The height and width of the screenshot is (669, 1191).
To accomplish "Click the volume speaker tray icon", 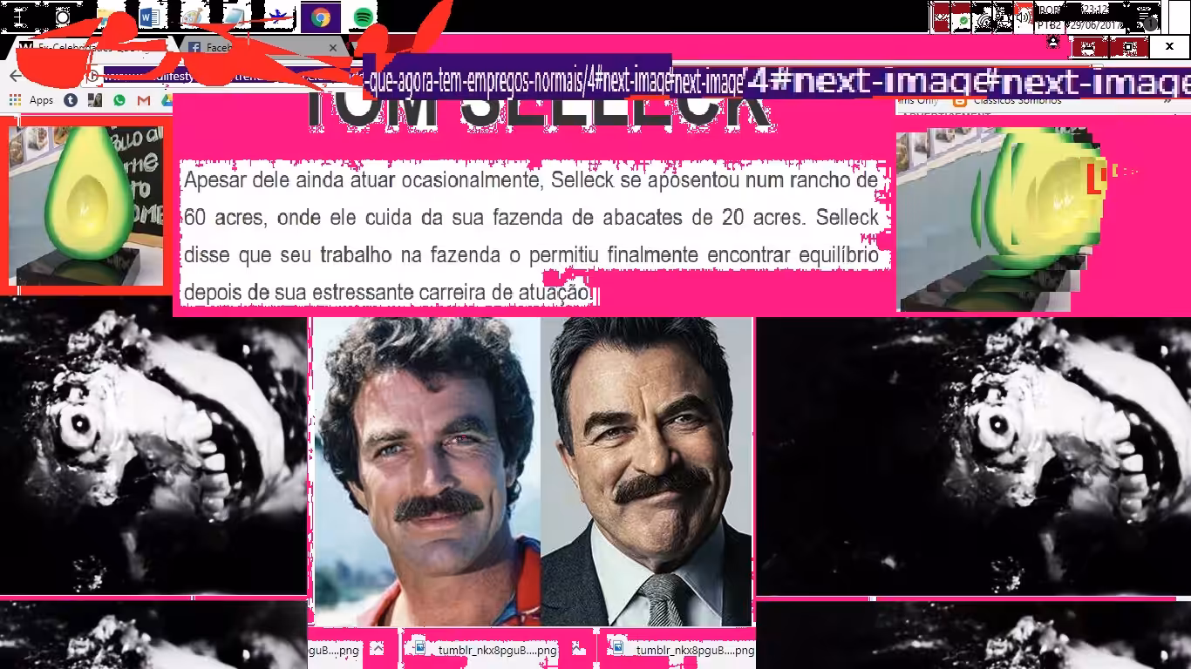I will (x=1024, y=17).
